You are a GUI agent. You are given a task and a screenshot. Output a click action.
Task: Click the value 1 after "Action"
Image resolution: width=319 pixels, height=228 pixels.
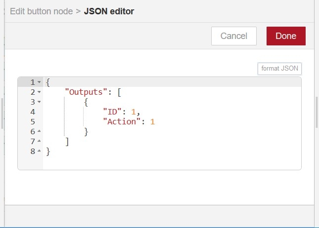pyautogui.click(x=152, y=121)
